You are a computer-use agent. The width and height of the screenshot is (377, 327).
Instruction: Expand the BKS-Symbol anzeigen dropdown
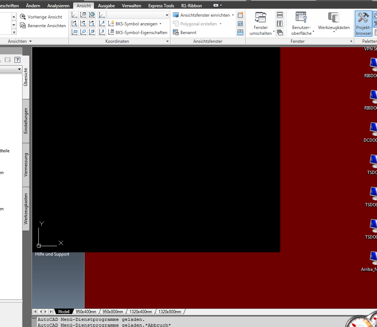click(x=160, y=24)
